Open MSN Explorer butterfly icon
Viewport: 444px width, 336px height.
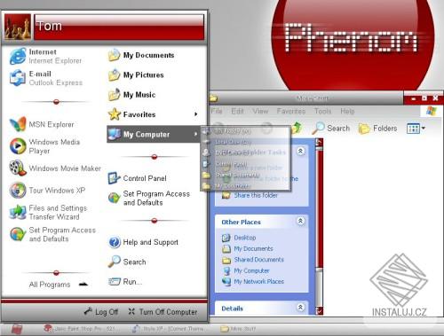coord(18,124)
